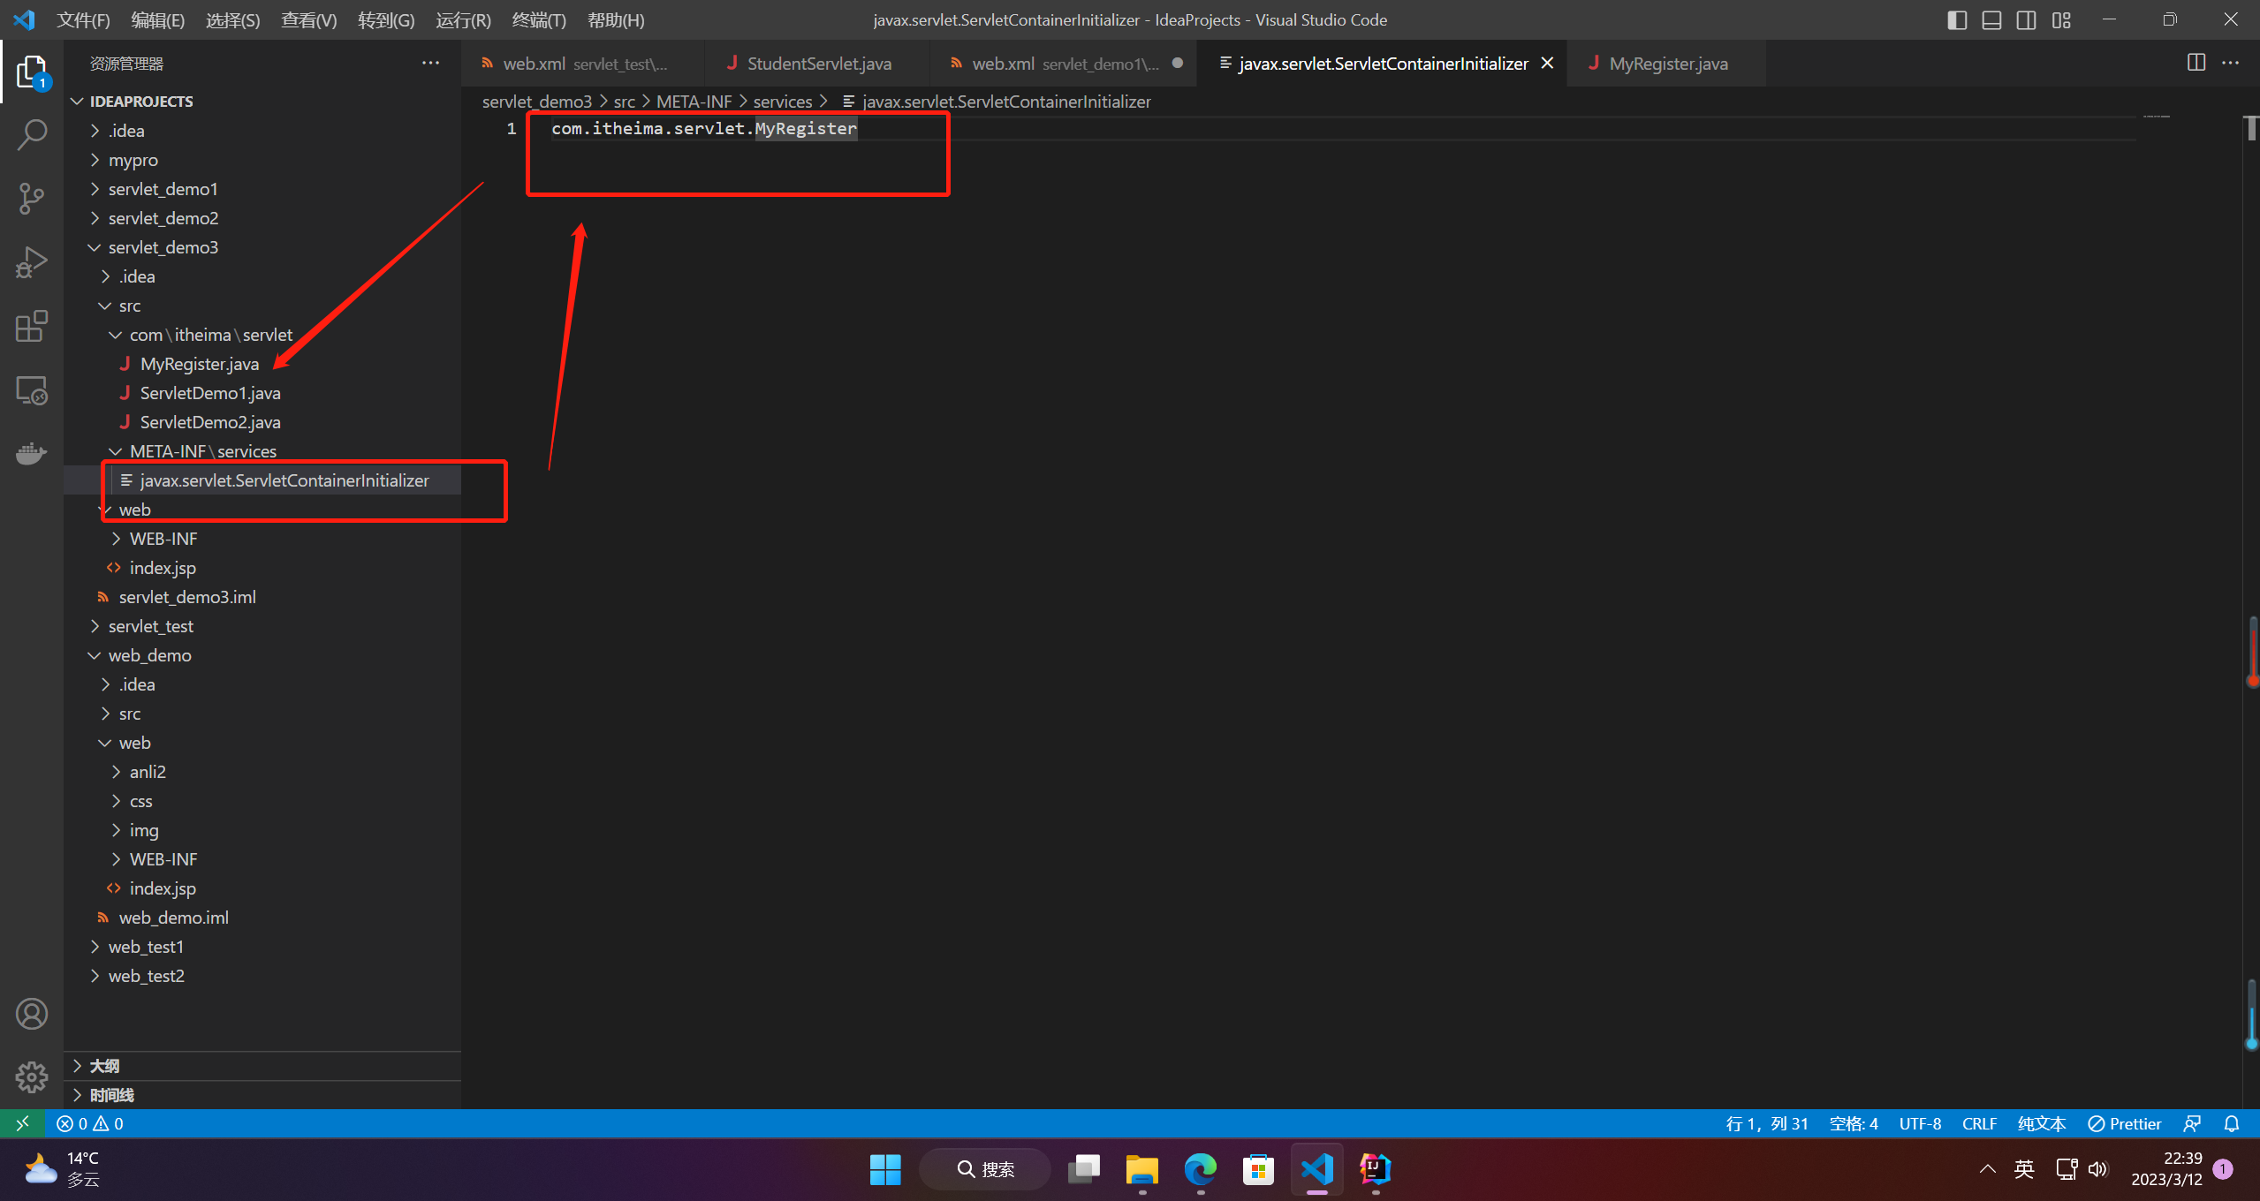The height and width of the screenshot is (1201, 2260).
Task: Open the taskbar clock and date
Action: [x=2165, y=1169]
